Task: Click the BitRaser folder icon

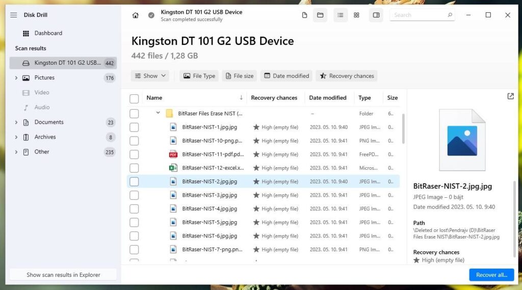Action: (169, 114)
